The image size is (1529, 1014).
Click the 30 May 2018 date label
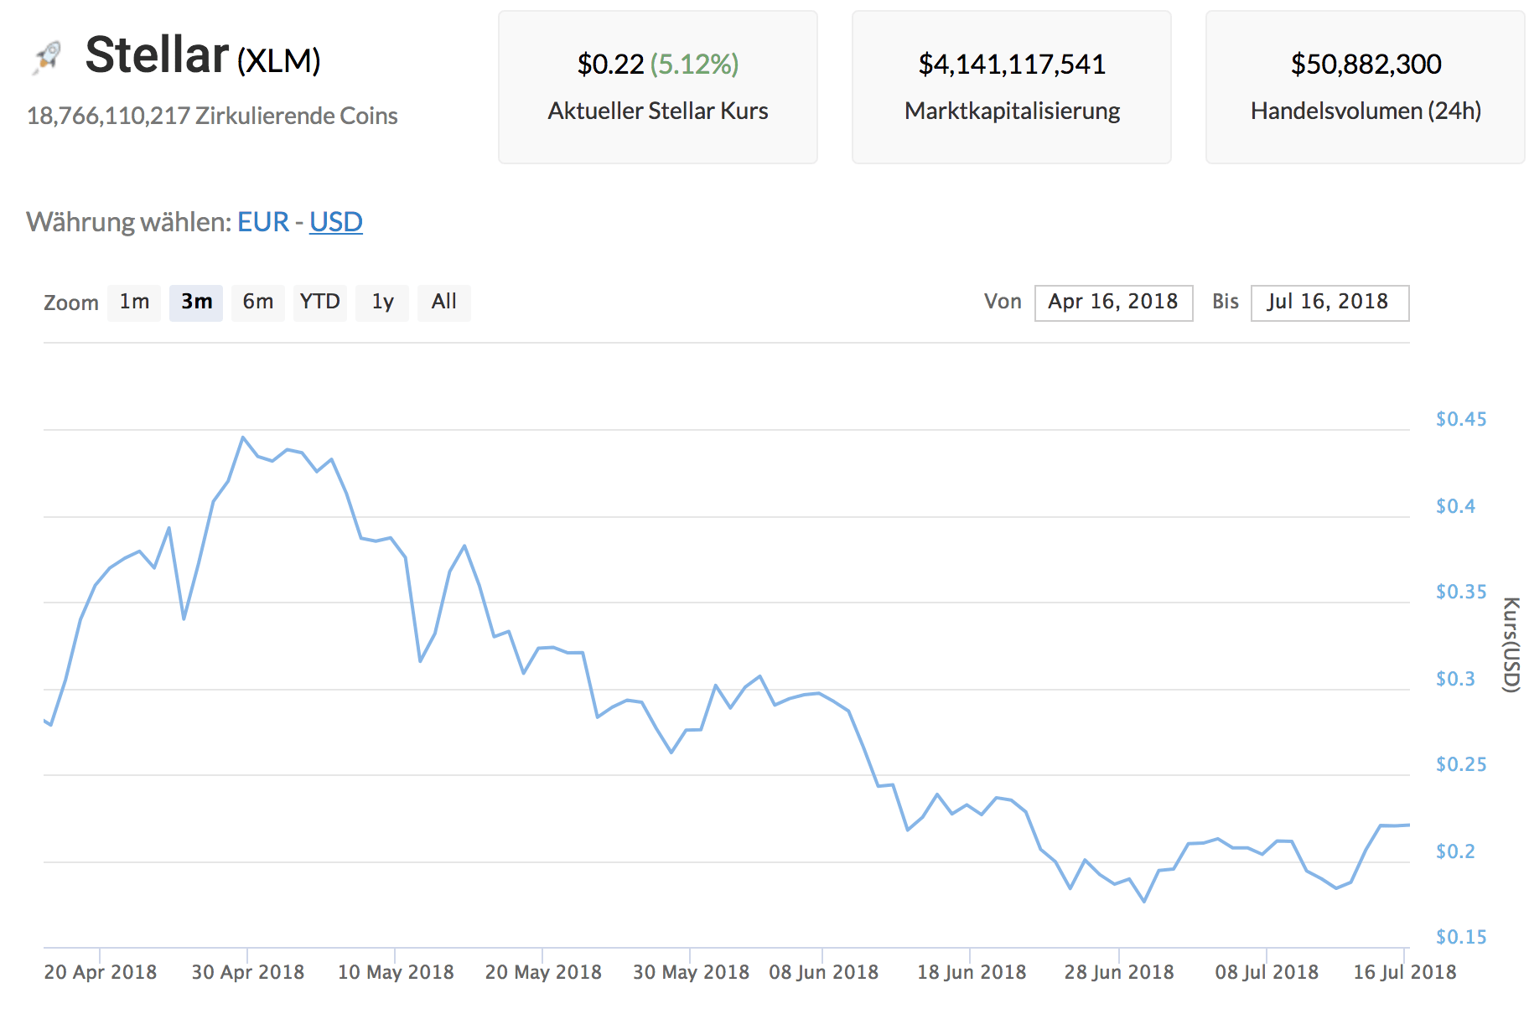tap(691, 972)
